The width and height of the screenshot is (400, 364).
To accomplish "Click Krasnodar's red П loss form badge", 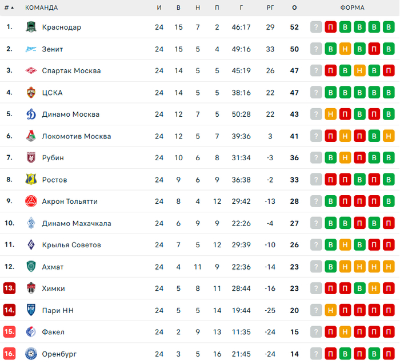I will [x=330, y=27].
